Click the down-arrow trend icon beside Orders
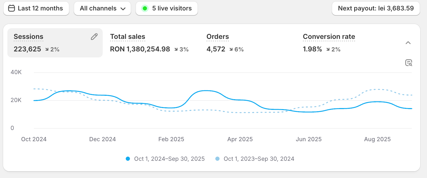The height and width of the screenshot is (178, 427). click(231, 49)
